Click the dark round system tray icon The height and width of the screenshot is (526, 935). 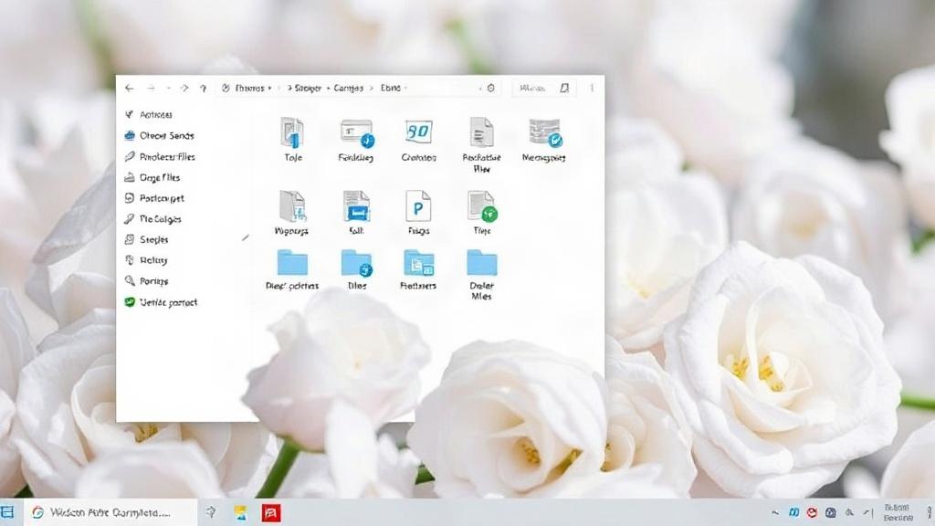pyautogui.click(x=831, y=513)
